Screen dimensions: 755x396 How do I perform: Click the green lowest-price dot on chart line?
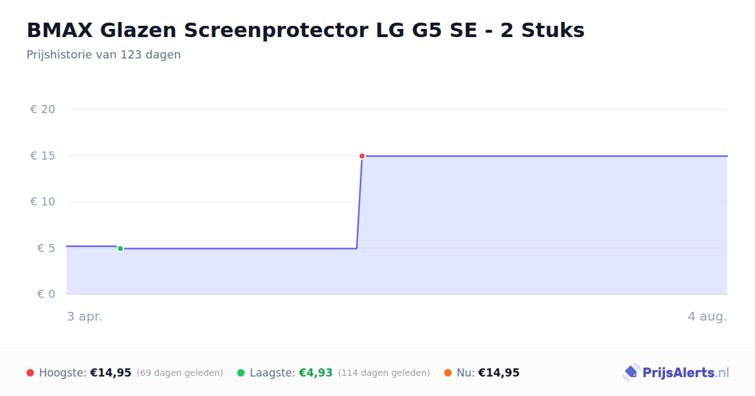(120, 248)
